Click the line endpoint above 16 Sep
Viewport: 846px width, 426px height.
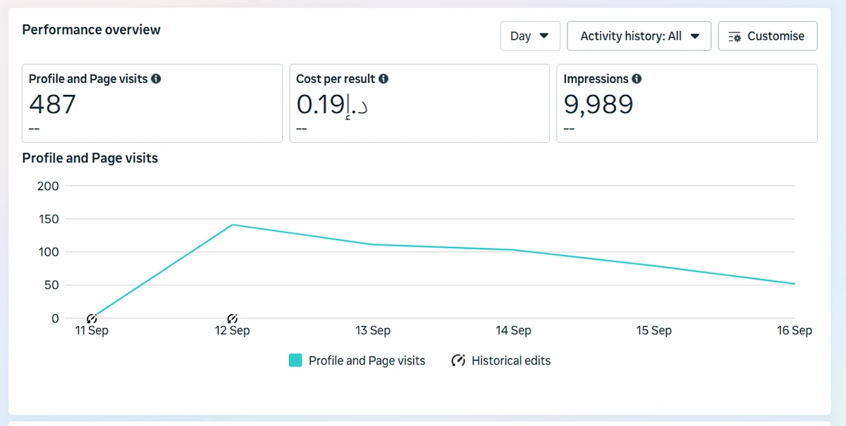pyautogui.click(x=794, y=284)
